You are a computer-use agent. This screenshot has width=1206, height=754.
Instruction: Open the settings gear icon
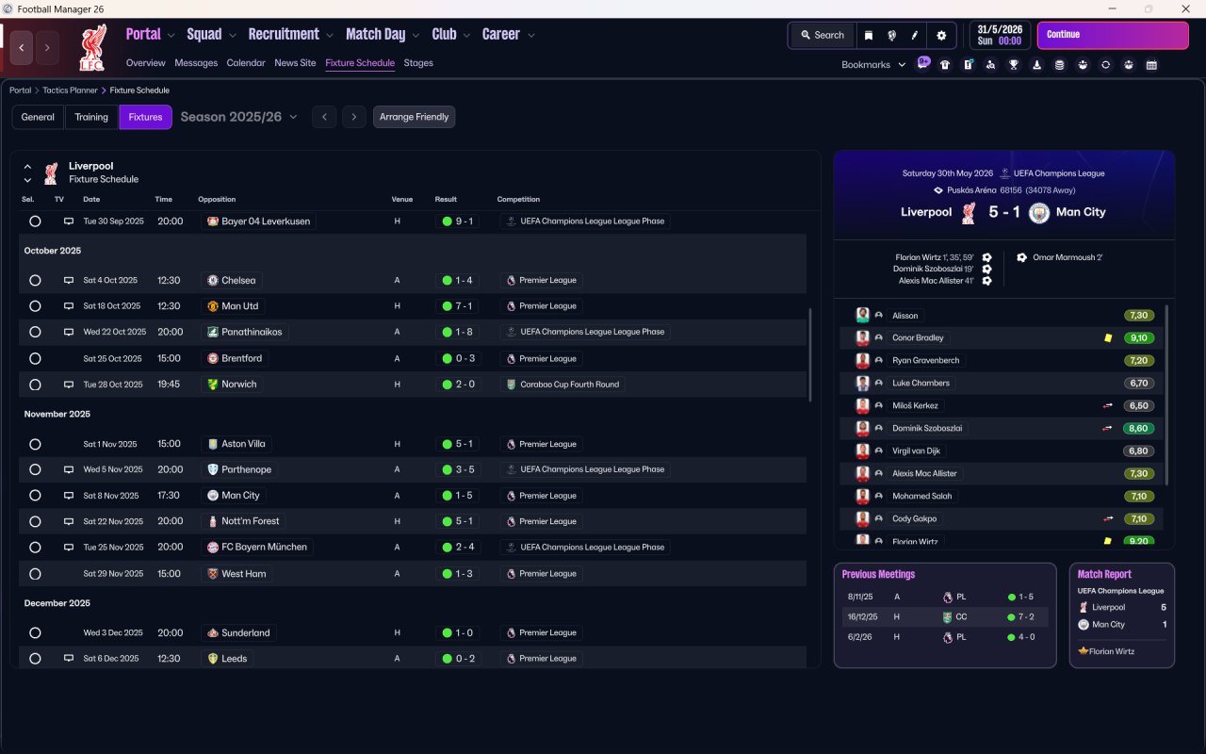pyautogui.click(x=940, y=36)
